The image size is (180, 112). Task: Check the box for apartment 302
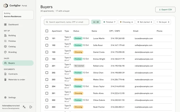tap(47, 100)
